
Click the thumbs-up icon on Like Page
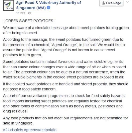[x=103, y=3]
